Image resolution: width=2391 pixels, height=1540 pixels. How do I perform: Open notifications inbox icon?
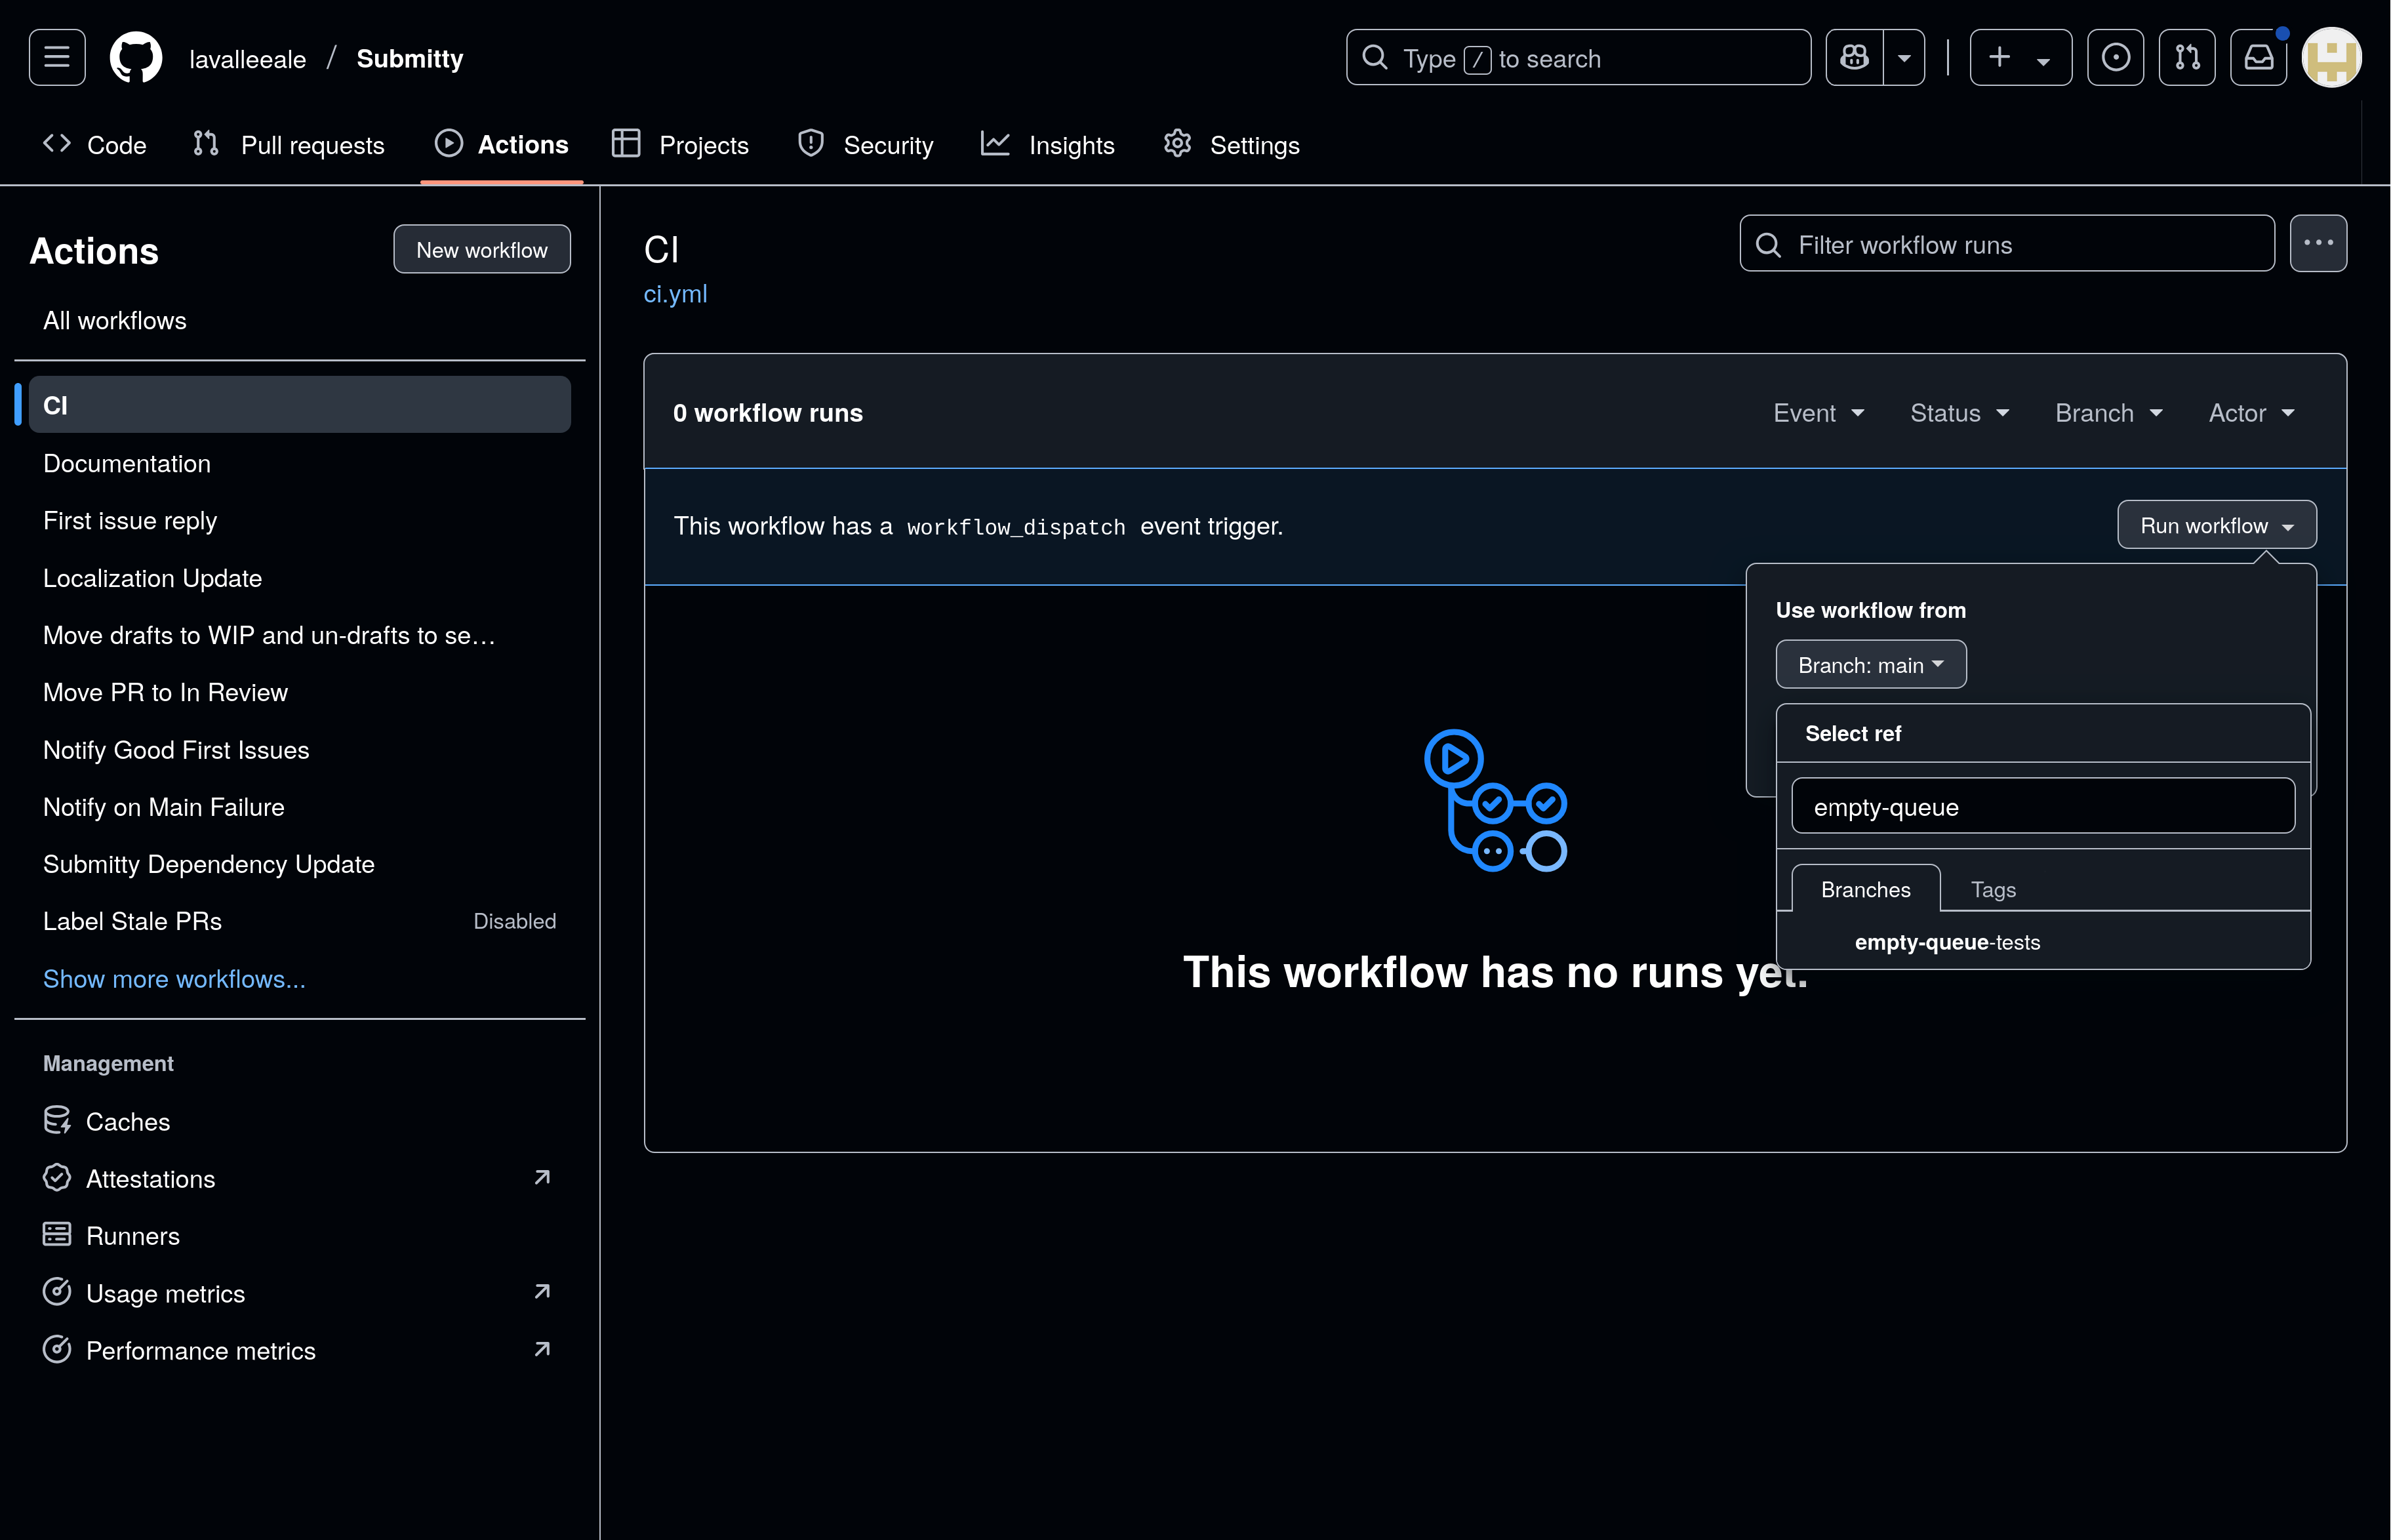click(2259, 57)
